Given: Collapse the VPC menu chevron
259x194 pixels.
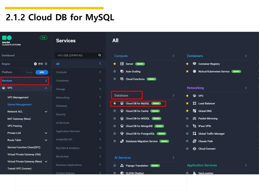Looking at the screenshot, I should pyautogui.click(x=46, y=88).
